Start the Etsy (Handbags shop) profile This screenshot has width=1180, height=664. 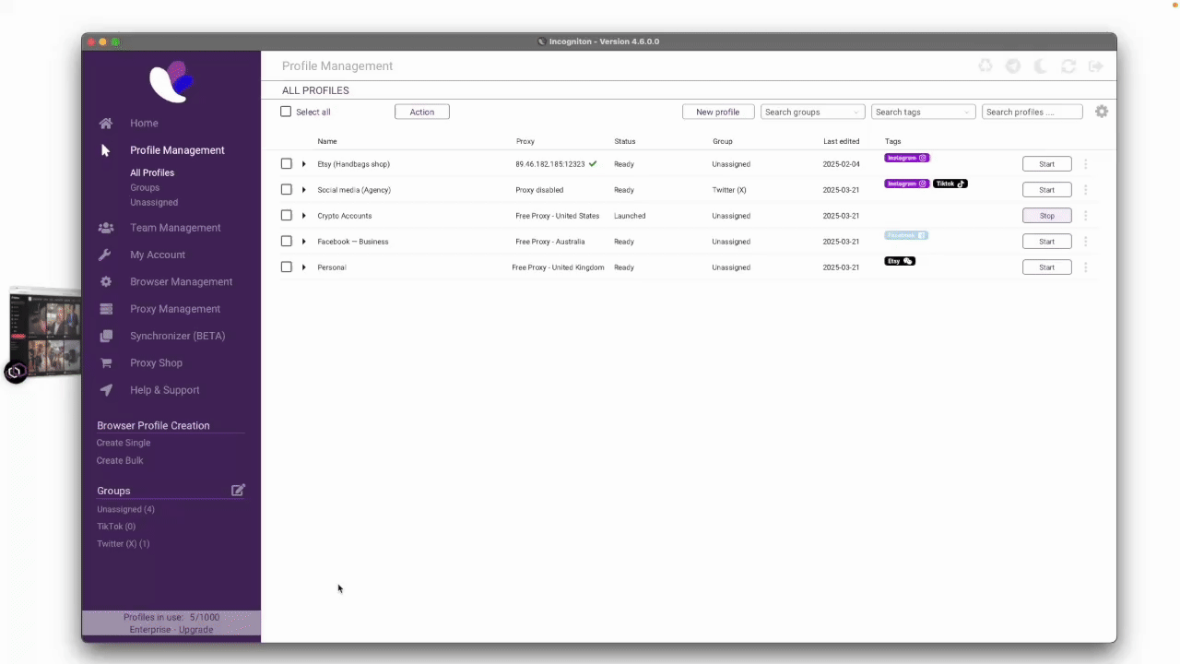[x=1046, y=164]
